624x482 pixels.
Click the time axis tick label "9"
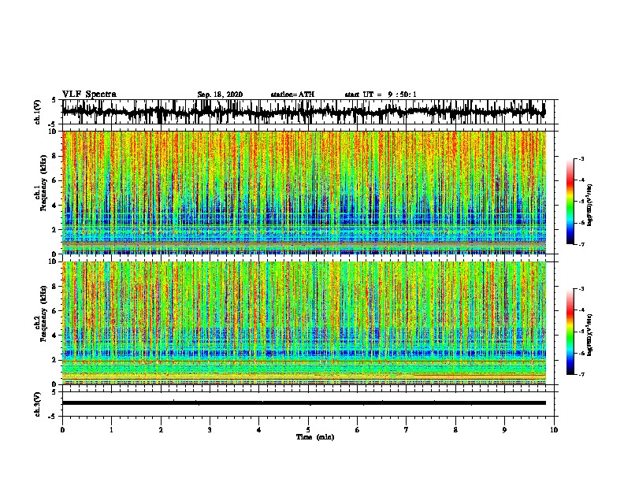(504, 430)
